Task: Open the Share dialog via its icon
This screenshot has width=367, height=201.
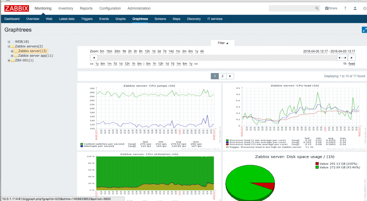Action: pyautogui.click(x=331, y=8)
